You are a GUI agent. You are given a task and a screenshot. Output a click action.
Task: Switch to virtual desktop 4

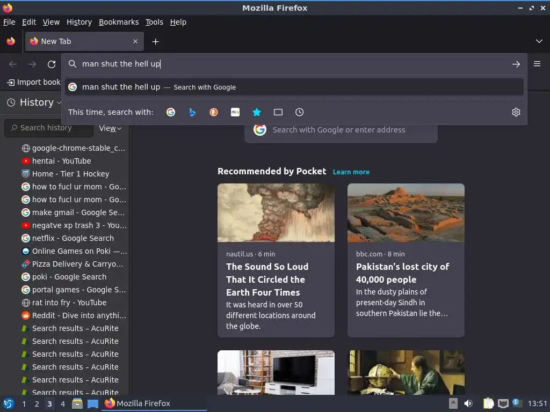click(x=63, y=404)
